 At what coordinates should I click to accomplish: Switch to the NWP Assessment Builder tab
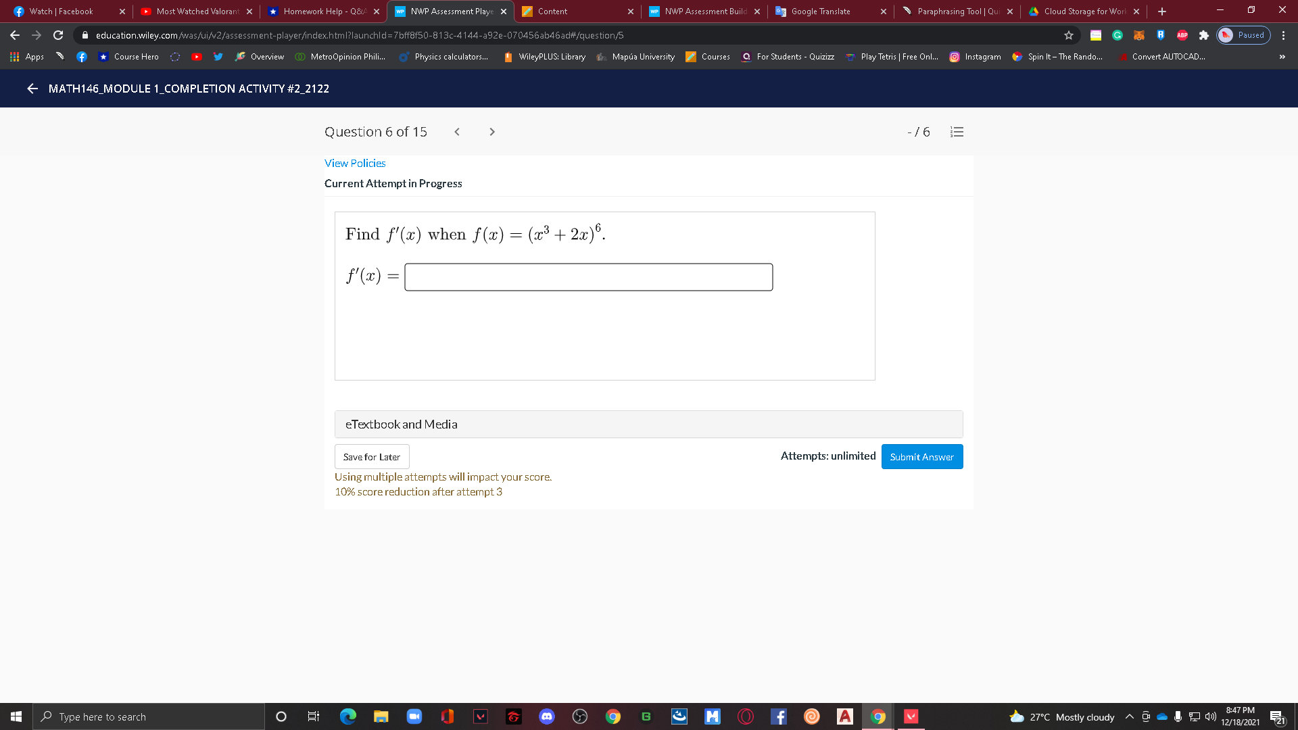point(703,11)
